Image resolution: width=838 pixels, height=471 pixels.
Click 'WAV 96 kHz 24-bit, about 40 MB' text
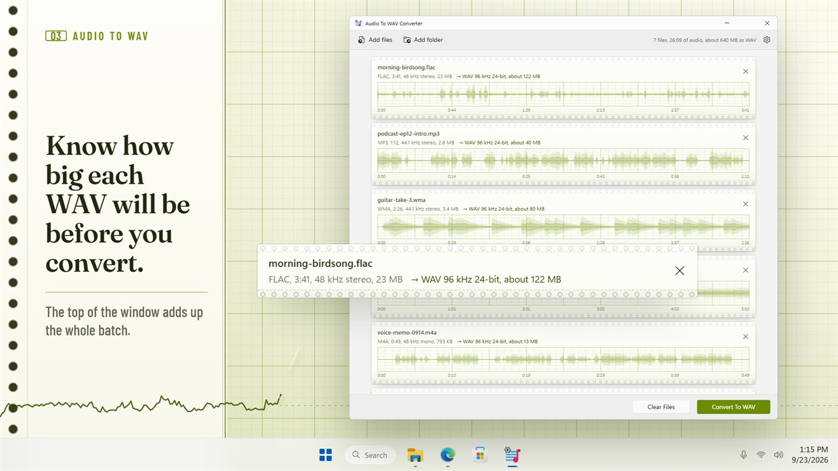[503, 143]
